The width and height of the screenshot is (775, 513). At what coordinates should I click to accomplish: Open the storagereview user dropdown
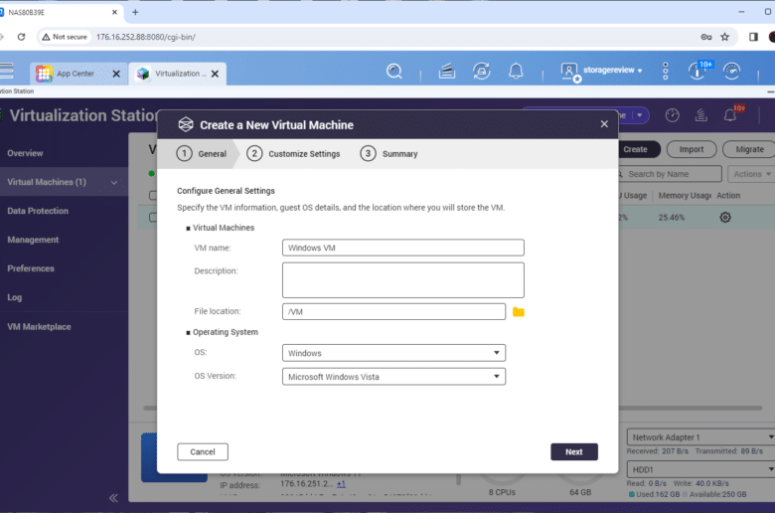(612, 71)
